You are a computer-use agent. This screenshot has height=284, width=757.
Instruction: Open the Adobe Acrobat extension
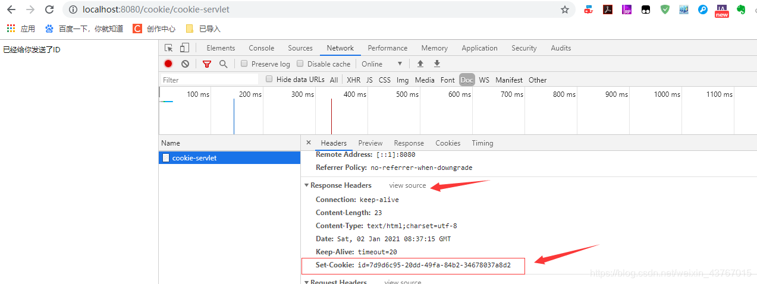(608, 10)
